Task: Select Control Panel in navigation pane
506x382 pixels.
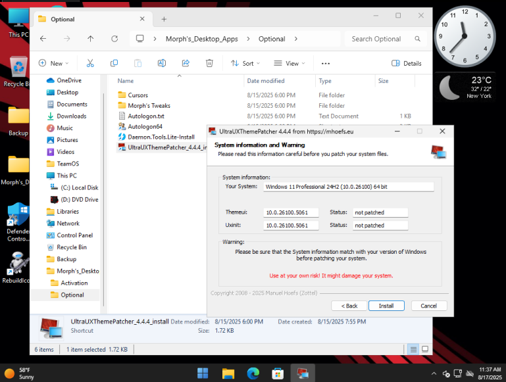Action: coord(74,235)
